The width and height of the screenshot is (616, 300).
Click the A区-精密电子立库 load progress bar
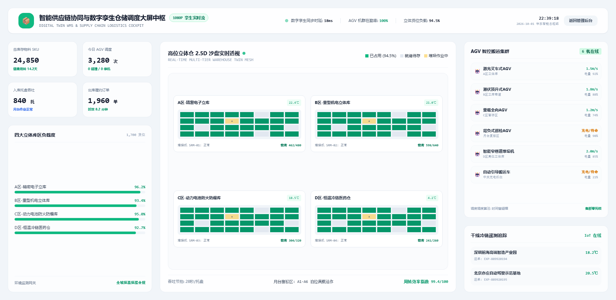coord(80,192)
